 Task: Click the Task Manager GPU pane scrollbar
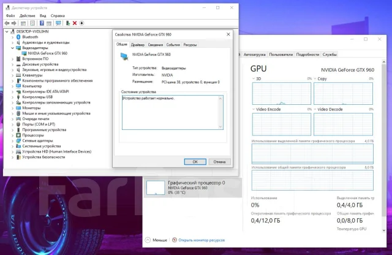(384, 140)
